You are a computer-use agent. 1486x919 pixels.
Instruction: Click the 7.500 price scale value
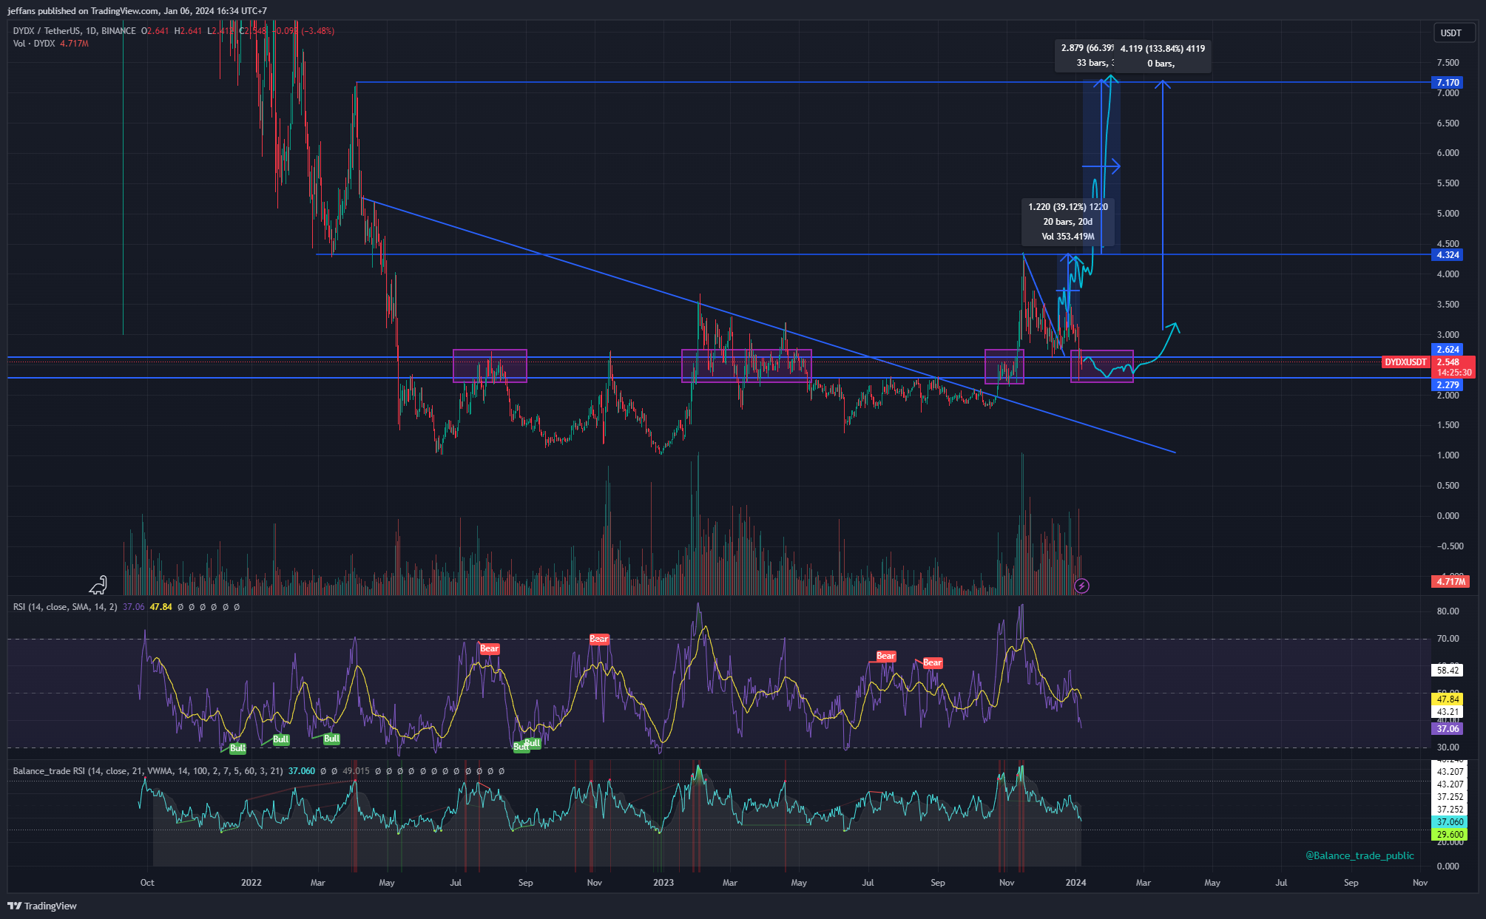1448,63
